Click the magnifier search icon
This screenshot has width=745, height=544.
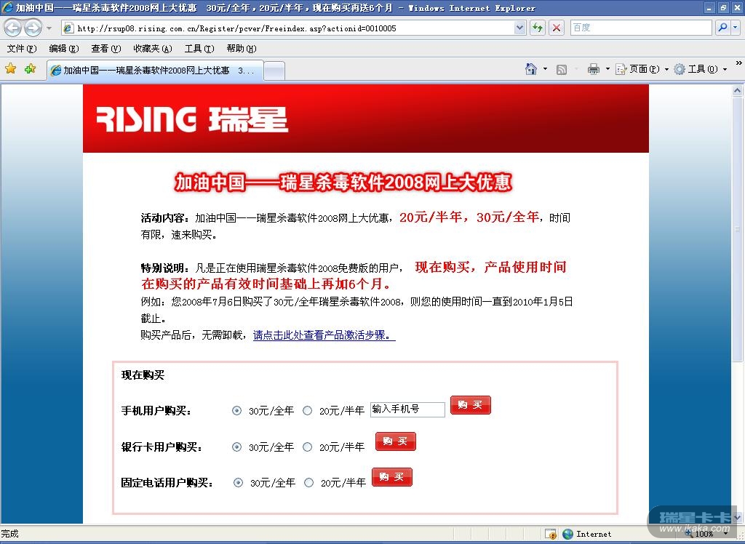click(722, 28)
